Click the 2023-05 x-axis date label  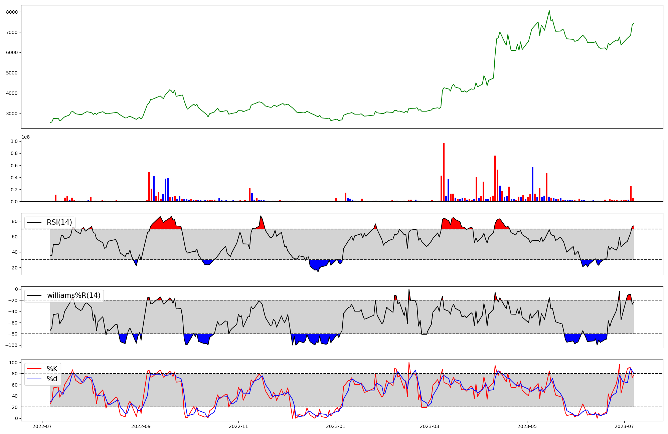click(527, 426)
